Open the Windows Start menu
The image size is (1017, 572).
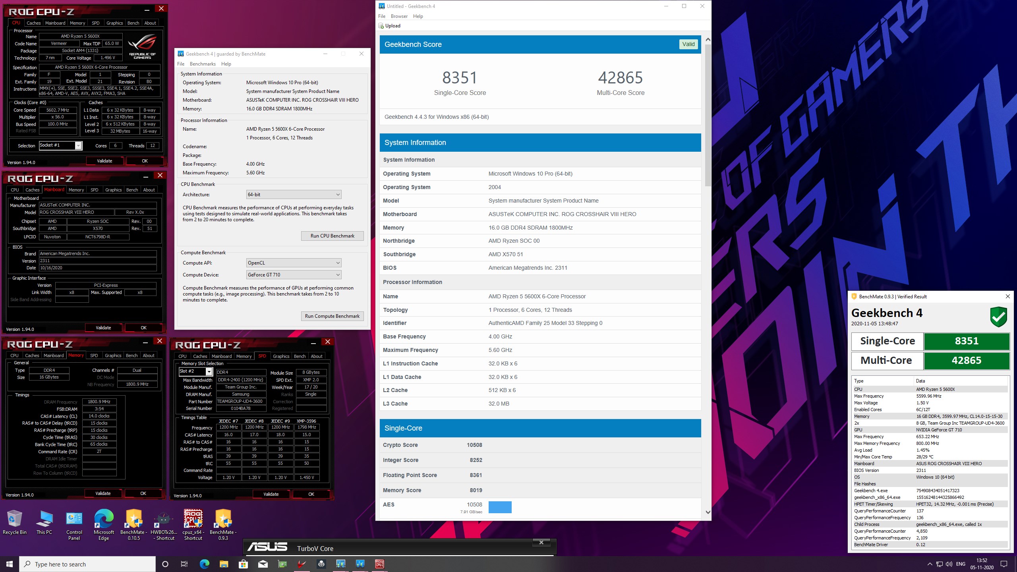10,564
